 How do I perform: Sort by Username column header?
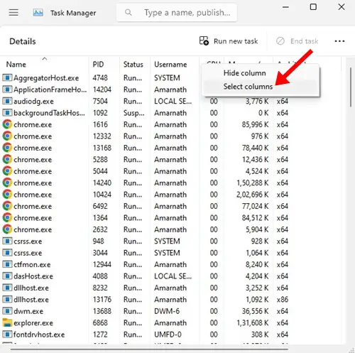pos(170,65)
